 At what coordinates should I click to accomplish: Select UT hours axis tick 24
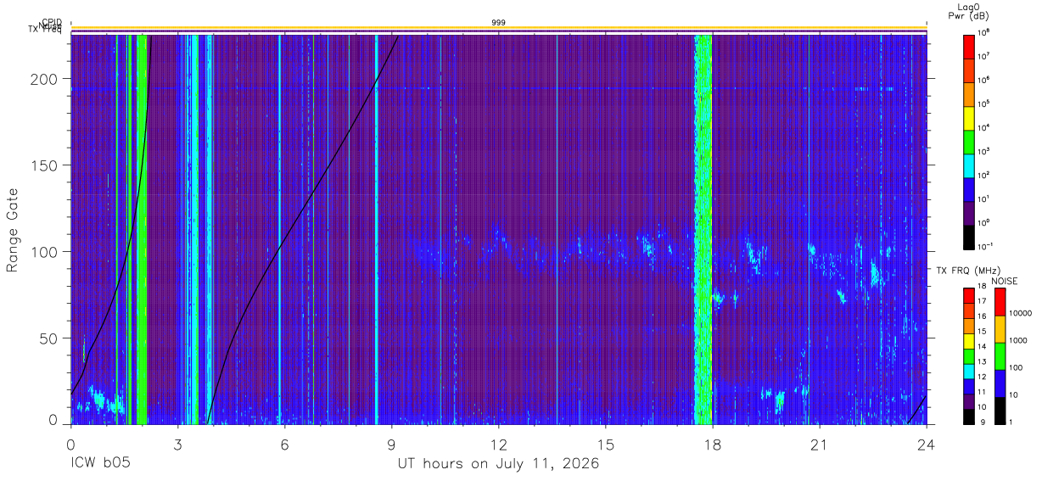click(926, 445)
